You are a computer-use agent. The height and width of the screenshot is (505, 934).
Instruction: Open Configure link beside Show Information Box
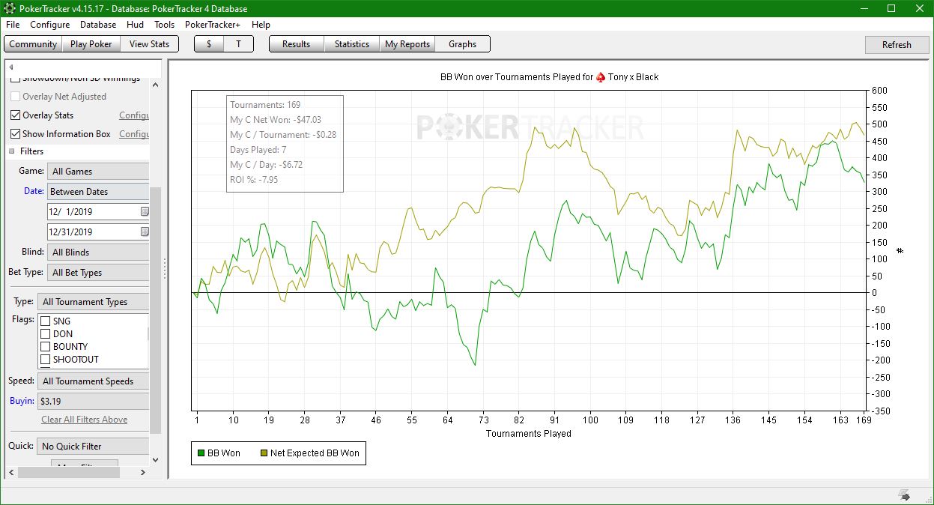134,134
